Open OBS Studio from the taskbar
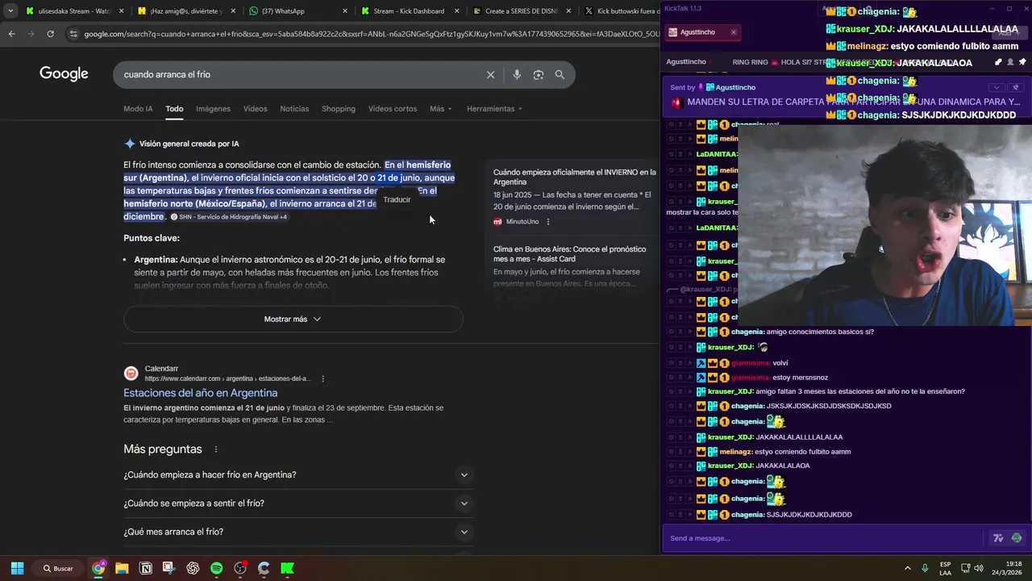Viewport: 1032px width, 581px height. click(x=240, y=568)
